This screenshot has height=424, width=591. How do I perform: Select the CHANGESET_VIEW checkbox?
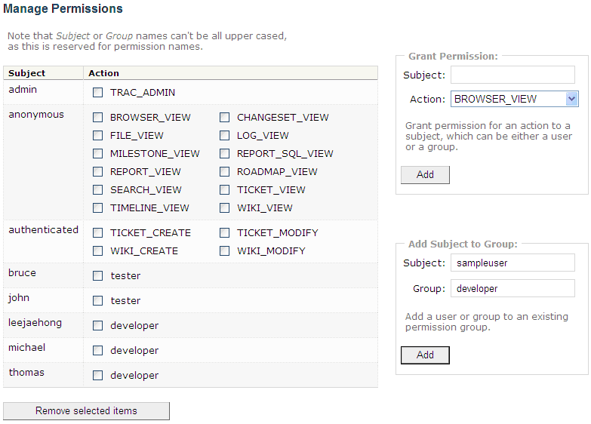click(x=225, y=118)
